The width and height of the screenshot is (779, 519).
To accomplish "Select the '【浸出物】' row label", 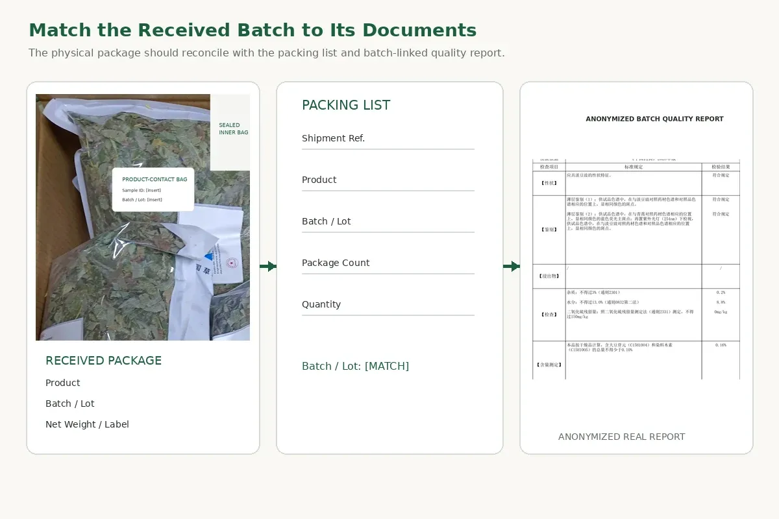I will coord(549,276).
